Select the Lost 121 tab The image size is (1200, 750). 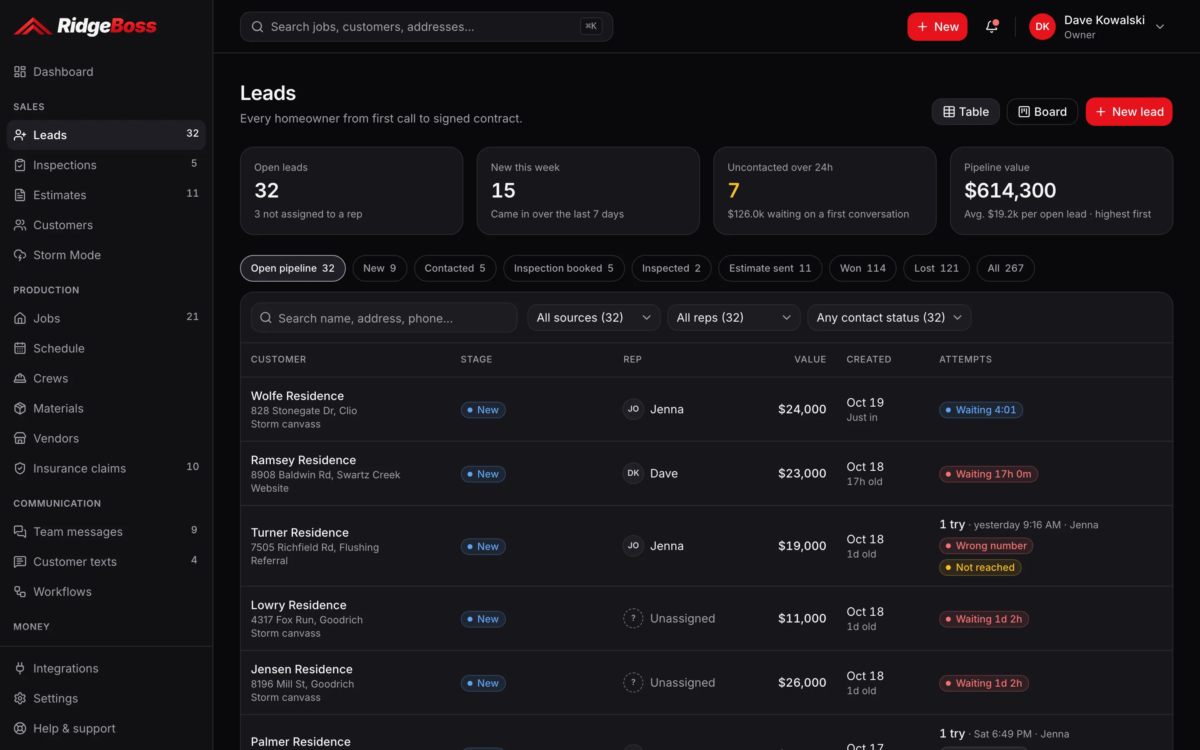(x=936, y=268)
